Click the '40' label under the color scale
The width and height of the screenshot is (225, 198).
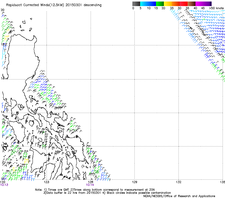[x=195, y=8]
